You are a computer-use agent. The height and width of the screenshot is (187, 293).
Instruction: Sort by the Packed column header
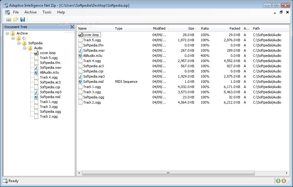point(228,28)
